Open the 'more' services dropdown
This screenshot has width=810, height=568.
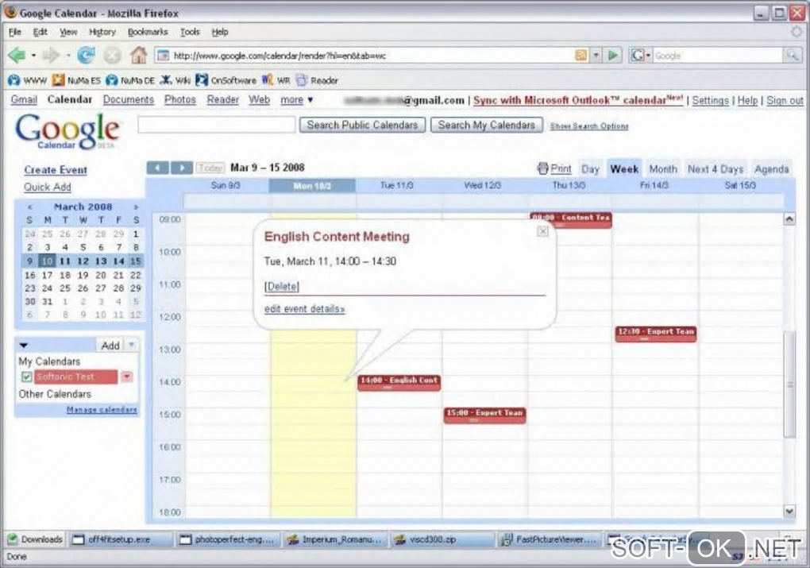tap(296, 99)
